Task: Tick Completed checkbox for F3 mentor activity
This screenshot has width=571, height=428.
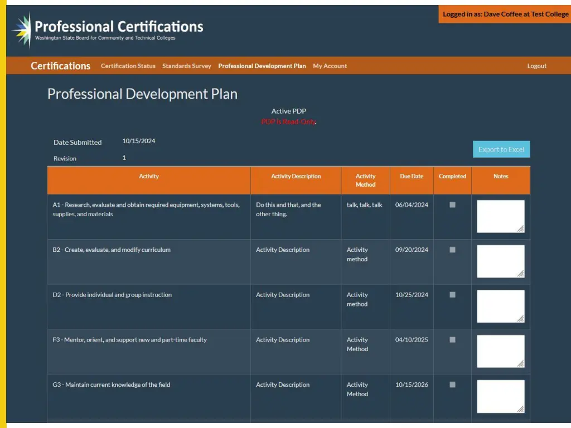Action: click(452, 339)
